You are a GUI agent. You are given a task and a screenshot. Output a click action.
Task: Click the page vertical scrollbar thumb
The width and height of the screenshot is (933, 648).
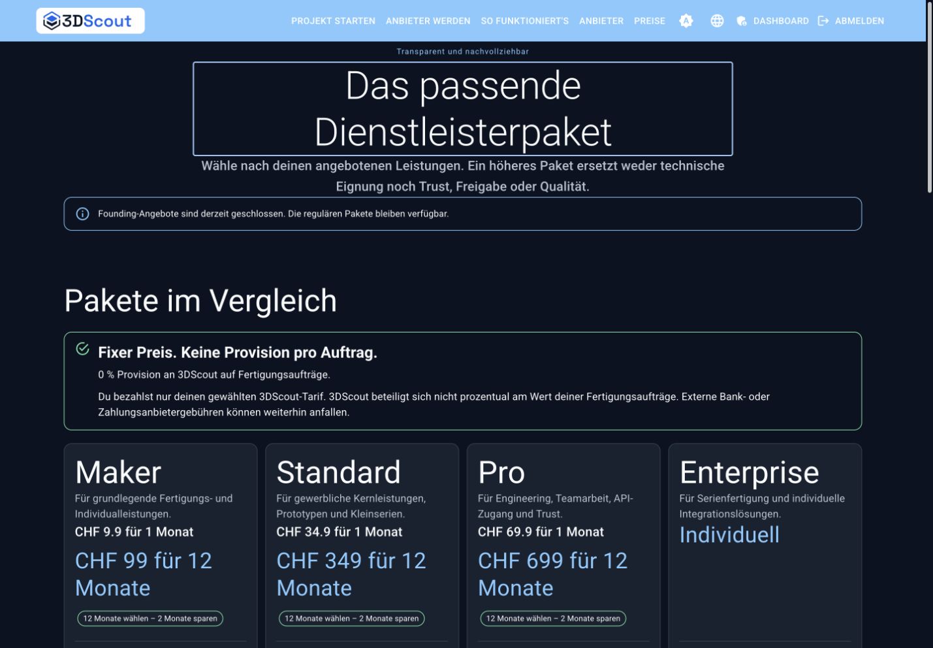point(930,97)
